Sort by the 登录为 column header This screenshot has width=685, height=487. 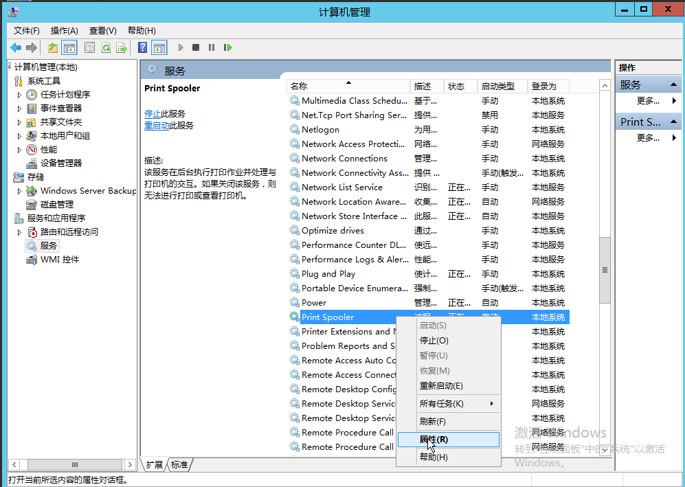pos(549,87)
